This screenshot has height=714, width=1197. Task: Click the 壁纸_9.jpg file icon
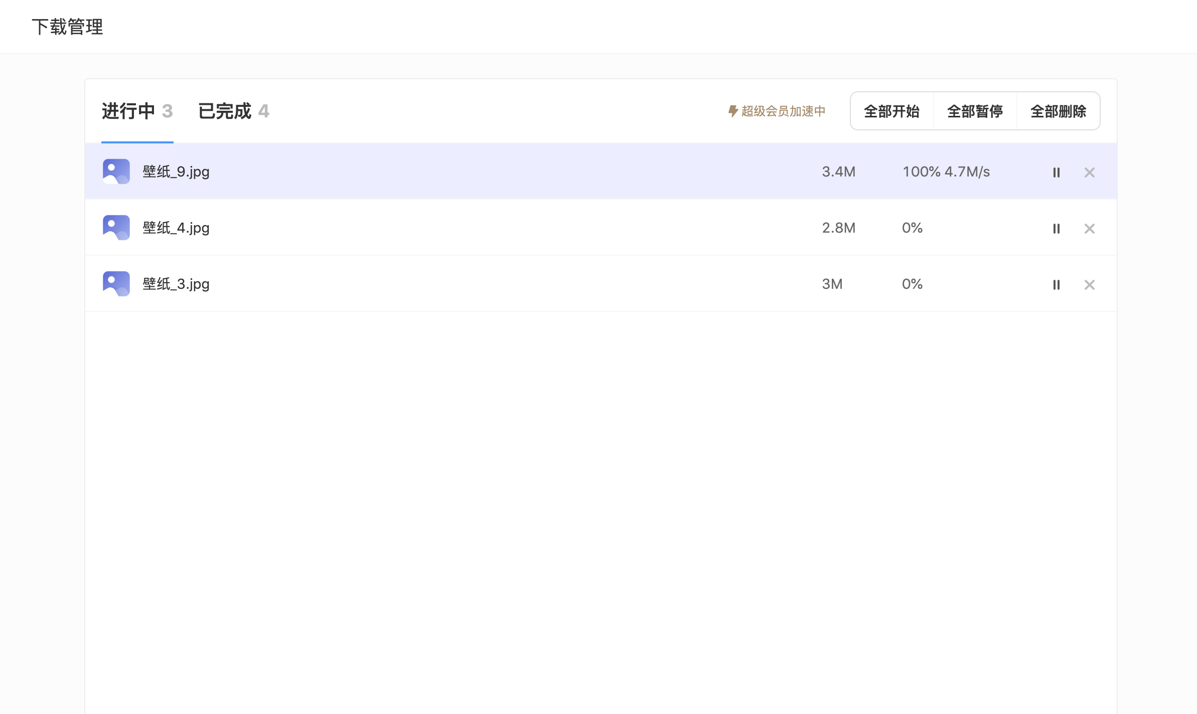click(x=115, y=171)
